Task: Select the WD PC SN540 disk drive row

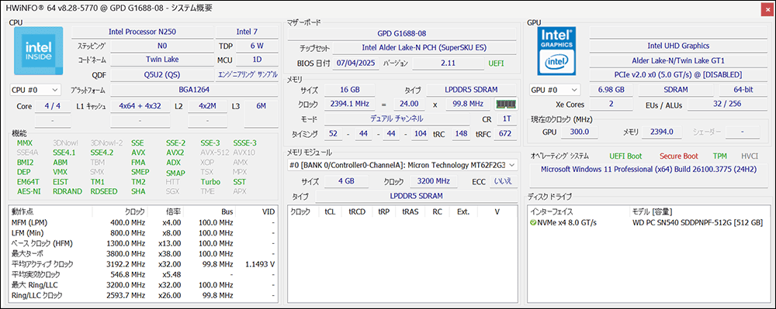Action: tap(649, 222)
